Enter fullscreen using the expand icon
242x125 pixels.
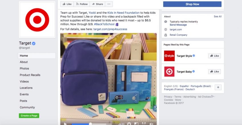(144, 124)
